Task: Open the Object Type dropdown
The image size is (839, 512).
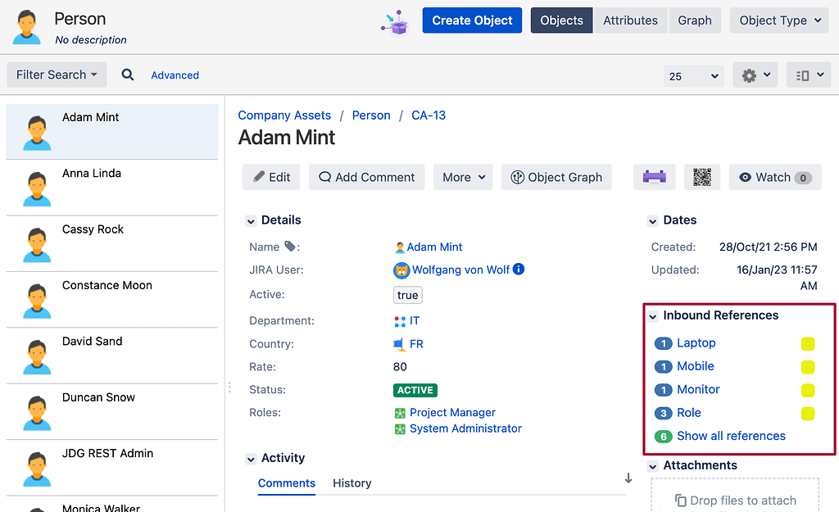Action: click(x=778, y=20)
